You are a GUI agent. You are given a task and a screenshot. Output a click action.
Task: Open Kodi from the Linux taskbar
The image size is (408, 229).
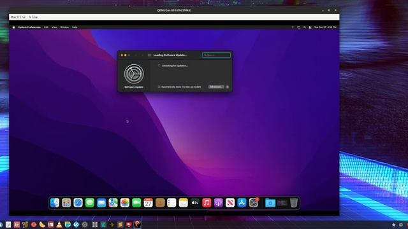click(x=76, y=225)
